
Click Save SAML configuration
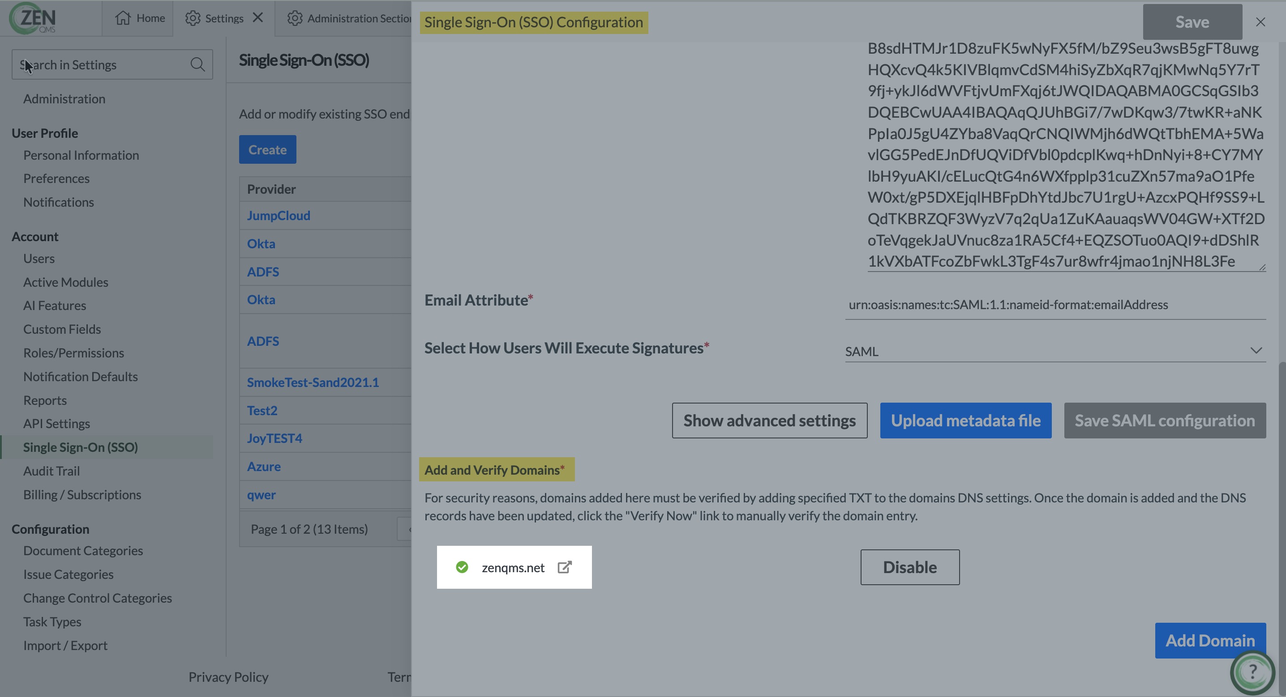click(1165, 421)
